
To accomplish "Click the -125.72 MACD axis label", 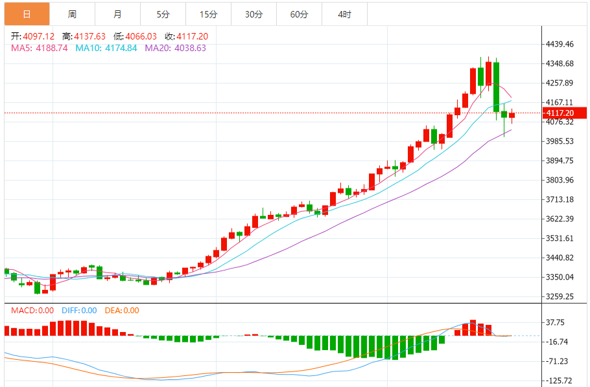I will pos(559,381).
